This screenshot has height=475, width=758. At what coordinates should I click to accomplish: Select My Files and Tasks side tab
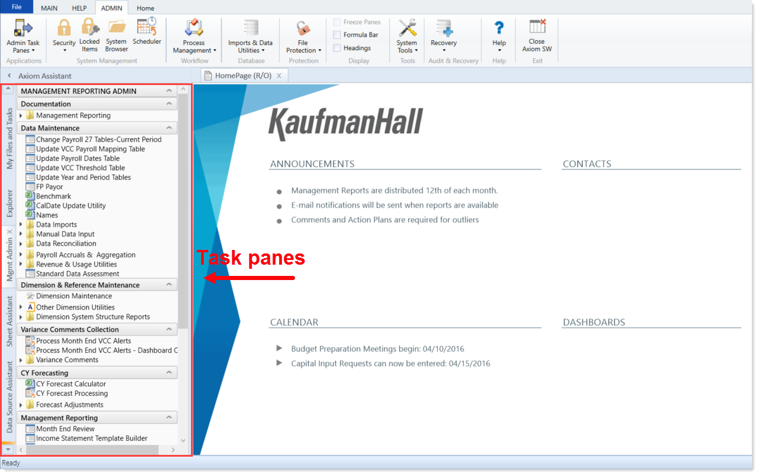coord(9,138)
